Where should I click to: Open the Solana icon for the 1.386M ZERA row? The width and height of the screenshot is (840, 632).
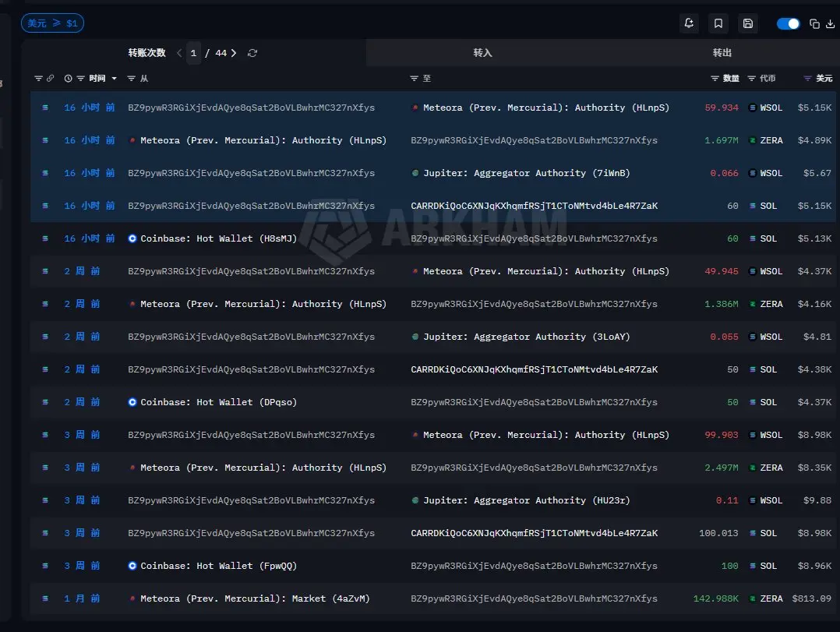tap(45, 304)
